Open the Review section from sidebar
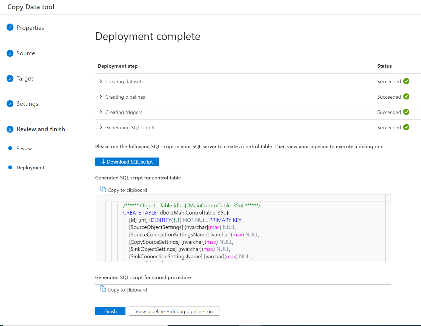 pyautogui.click(x=24, y=148)
